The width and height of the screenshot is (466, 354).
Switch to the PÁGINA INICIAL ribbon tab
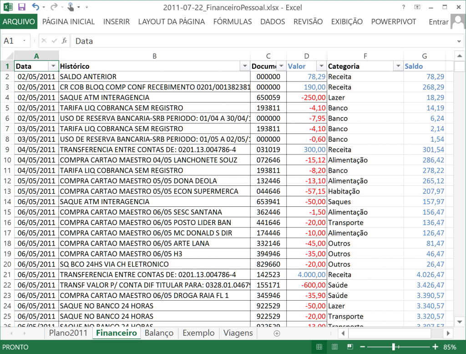click(68, 22)
